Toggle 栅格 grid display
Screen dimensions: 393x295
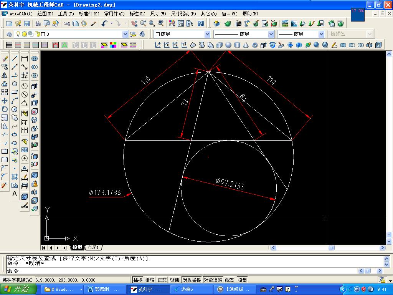tap(150, 280)
